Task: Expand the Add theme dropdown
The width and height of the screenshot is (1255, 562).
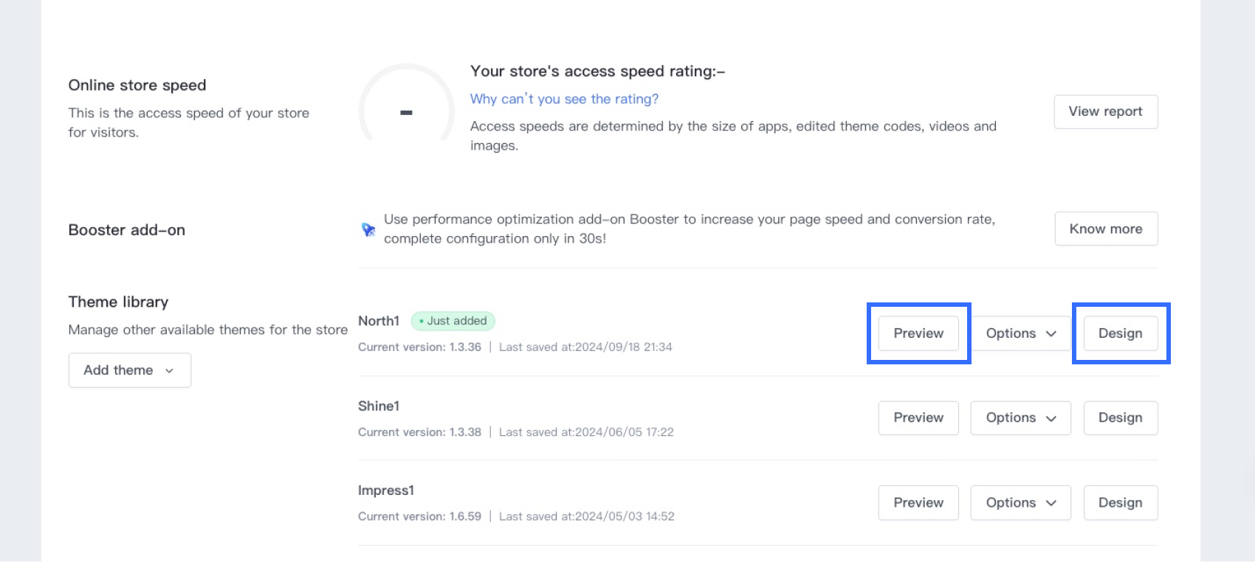Action: click(x=129, y=370)
